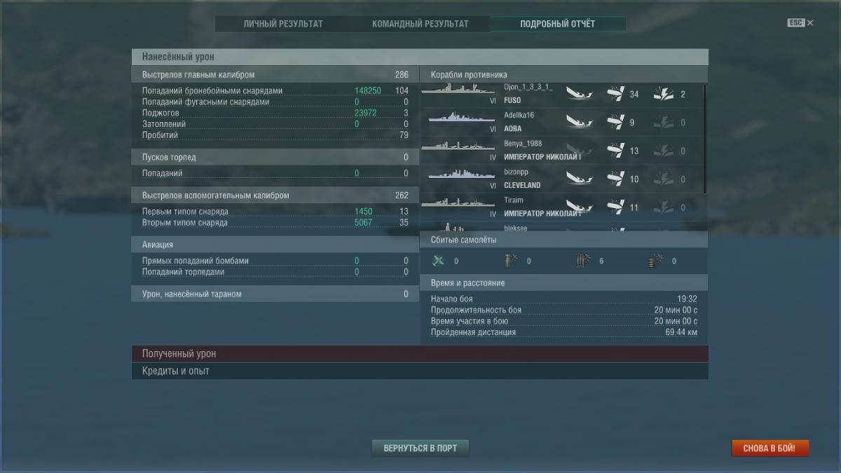
Task: Switch to the Личный результат tab
Action: pos(283,24)
